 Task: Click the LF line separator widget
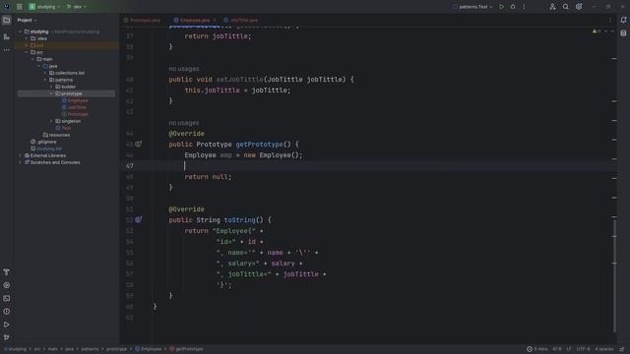point(569,349)
